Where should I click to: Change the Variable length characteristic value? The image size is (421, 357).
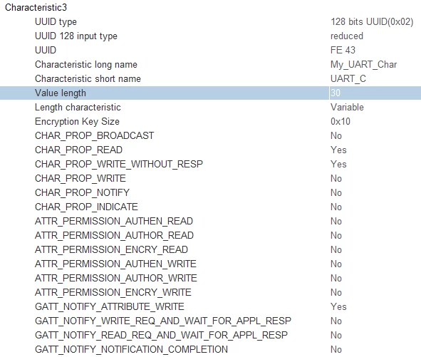click(x=347, y=107)
